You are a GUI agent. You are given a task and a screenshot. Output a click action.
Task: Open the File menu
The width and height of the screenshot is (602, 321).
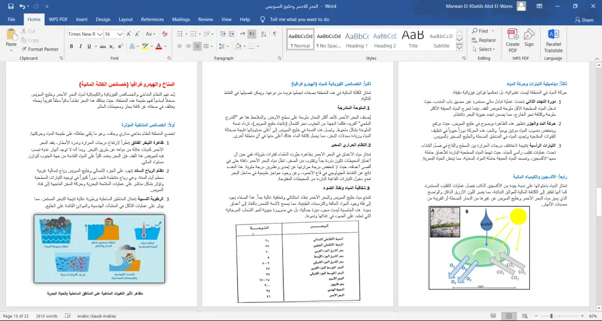[x=11, y=19]
